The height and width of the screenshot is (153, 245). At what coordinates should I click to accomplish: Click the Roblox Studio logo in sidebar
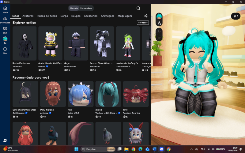point(5,140)
